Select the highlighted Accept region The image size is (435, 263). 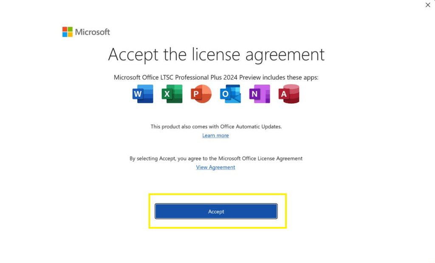click(x=217, y=211)
